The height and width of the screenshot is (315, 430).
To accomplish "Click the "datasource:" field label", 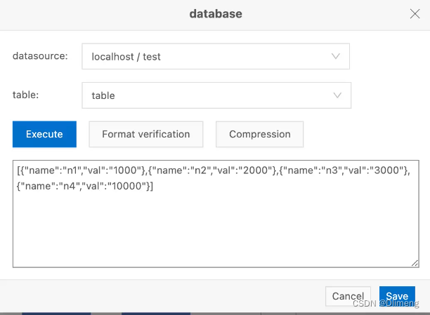I will click(40, 55).
